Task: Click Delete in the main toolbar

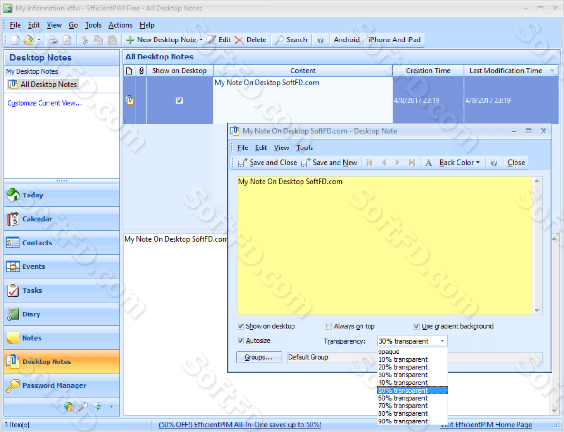Action: (251, 40)
